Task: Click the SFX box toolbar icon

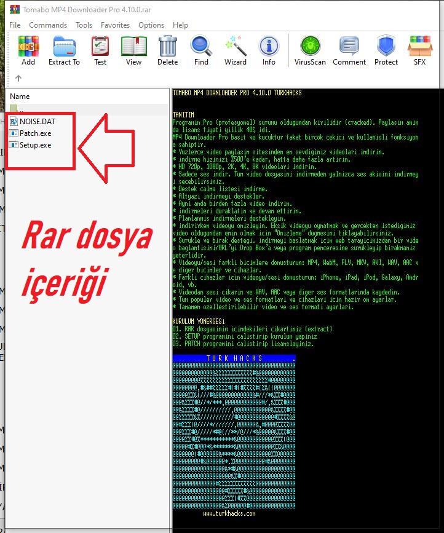Action: point(420,46)
